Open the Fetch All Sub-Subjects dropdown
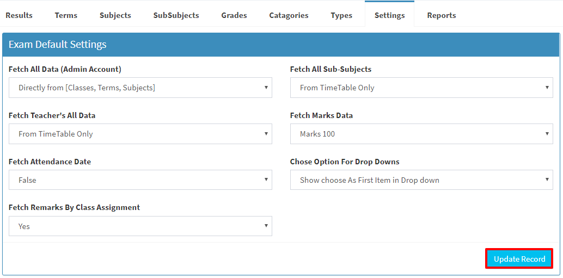 [x=421, y=88]
